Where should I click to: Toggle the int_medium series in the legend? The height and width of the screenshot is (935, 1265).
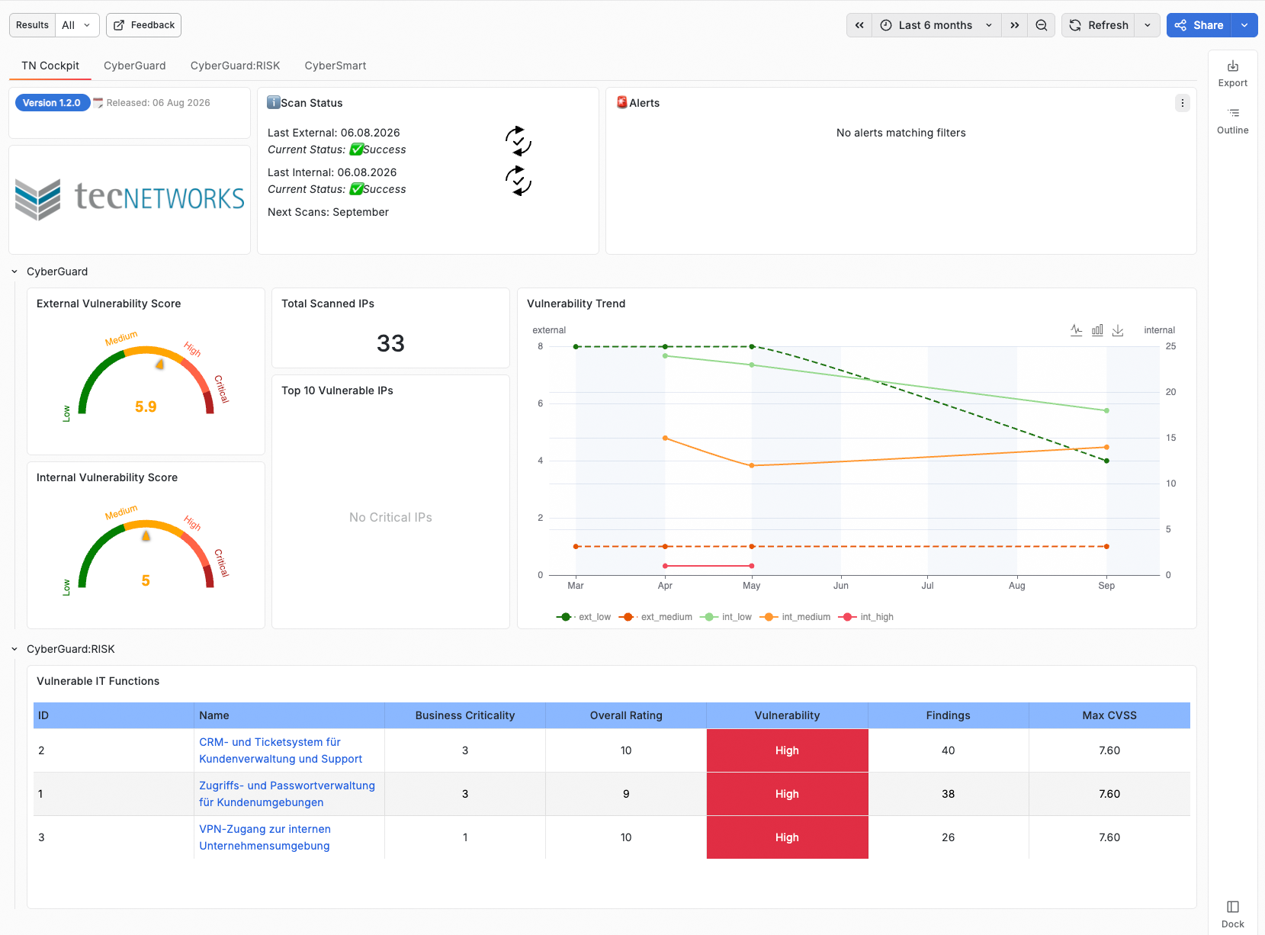795,617
